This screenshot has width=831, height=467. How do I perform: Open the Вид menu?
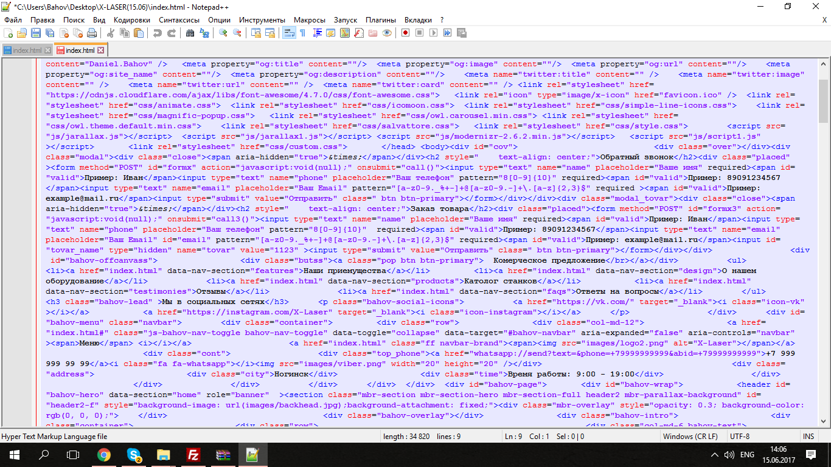(99, 20)
